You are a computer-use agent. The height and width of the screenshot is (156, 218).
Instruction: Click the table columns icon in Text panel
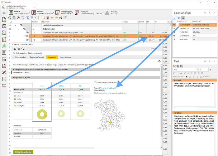coord(182,66)
